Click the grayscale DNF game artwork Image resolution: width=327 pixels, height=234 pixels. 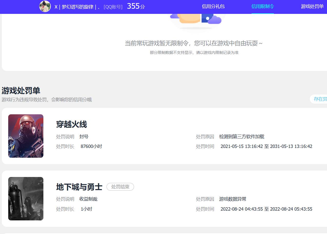[26, 199]
